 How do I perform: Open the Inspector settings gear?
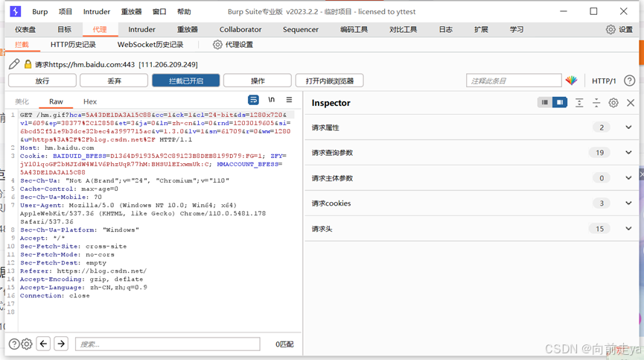coord(613,103)
